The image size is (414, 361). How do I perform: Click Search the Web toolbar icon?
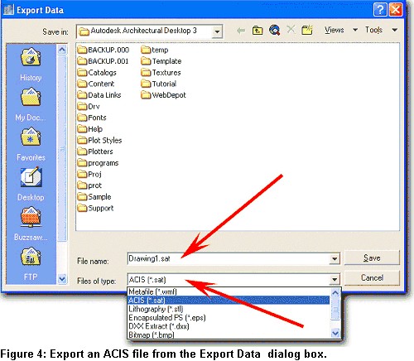(275, 30)
